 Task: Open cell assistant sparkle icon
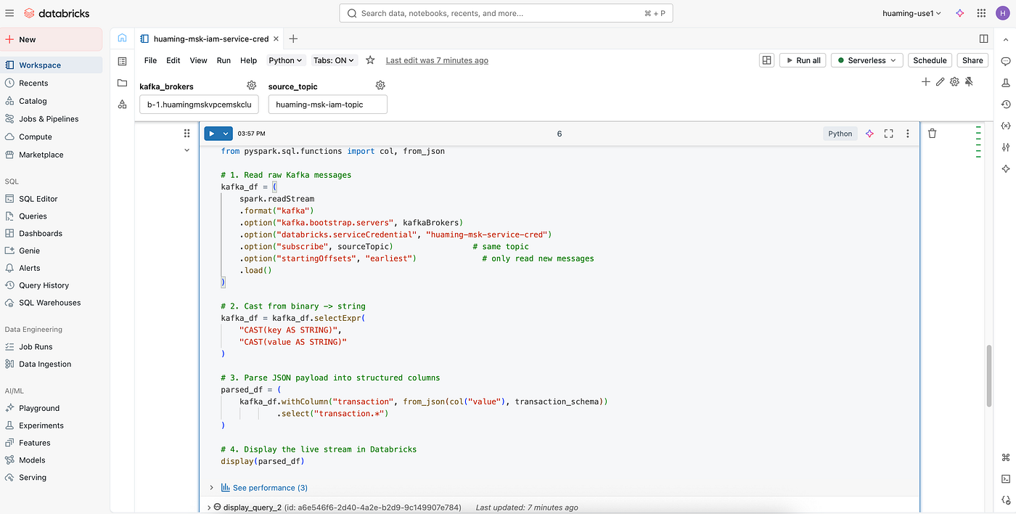click(869, 134)
